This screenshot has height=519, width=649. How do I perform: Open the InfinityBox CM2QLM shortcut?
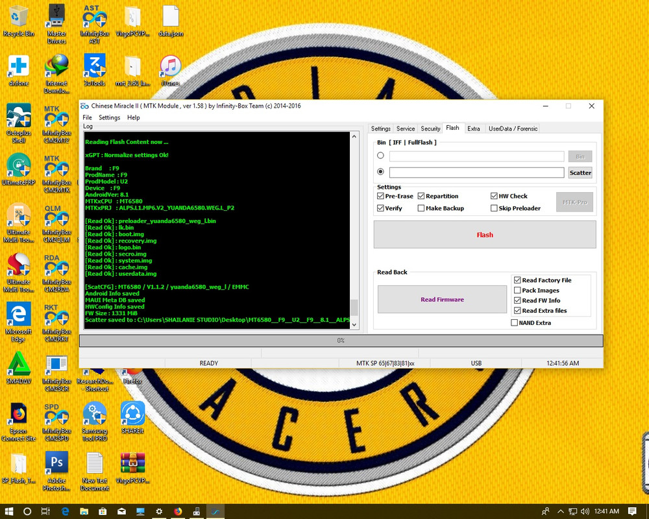coord(56,223)
